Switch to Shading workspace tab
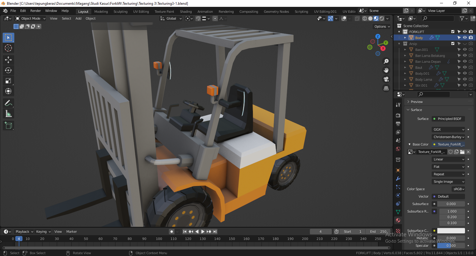The image size is (476, 256). [186, 12]
